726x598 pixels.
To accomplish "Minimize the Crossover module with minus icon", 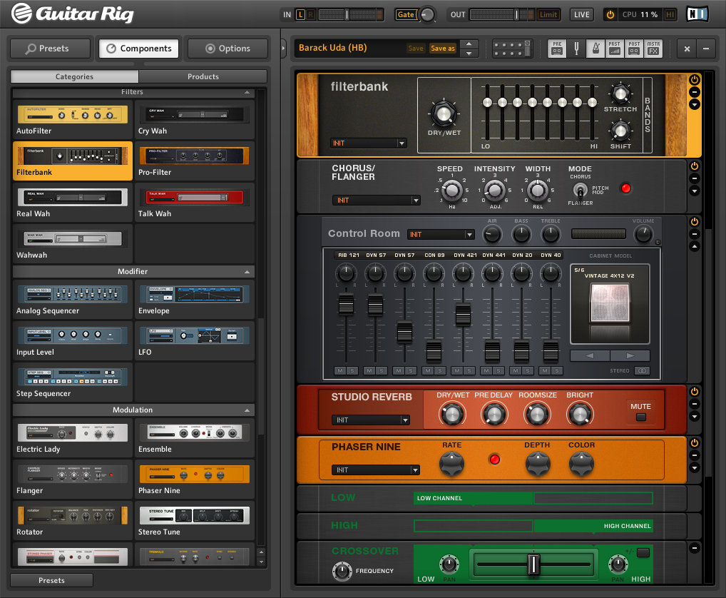I will coord(694,548).
